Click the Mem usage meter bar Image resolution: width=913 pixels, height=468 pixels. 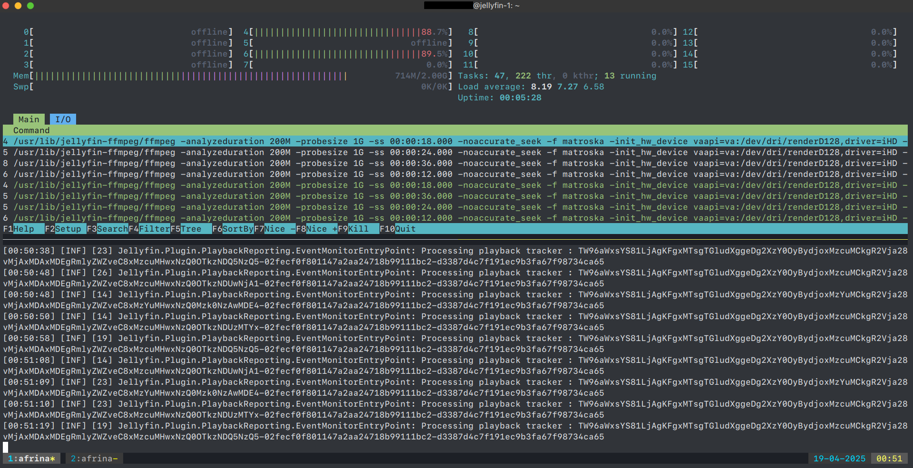point(190,76)
